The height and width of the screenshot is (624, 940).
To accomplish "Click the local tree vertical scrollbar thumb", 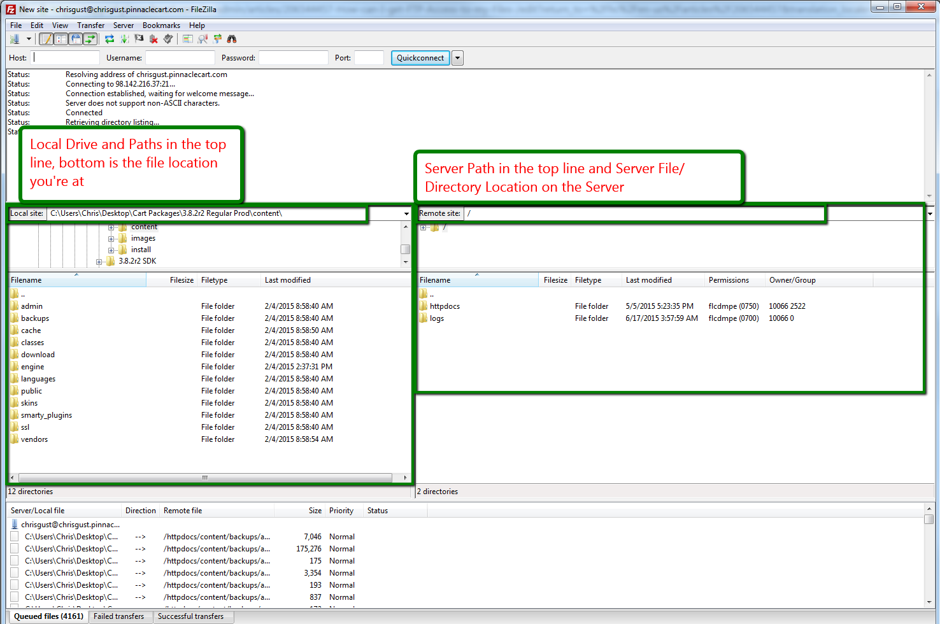I will point(405,249).
